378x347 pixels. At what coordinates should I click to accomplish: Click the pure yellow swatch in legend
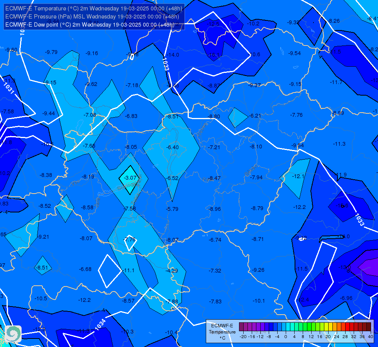[326, 327]
